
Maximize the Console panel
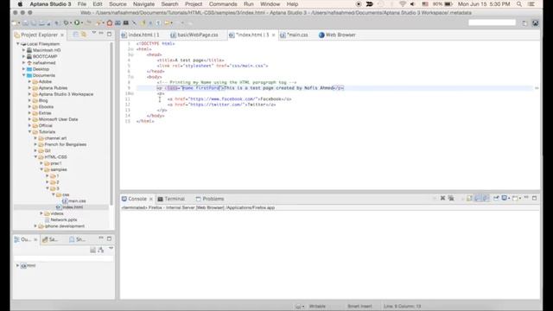(534, 198)
